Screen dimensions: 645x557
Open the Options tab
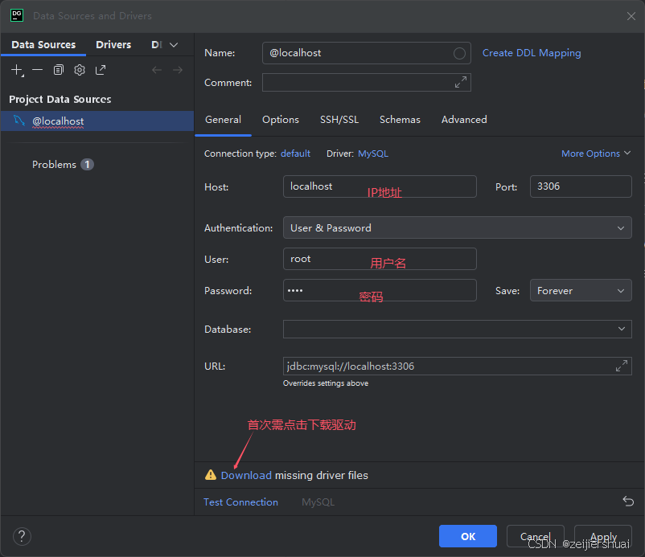click(x=281, y=120)
